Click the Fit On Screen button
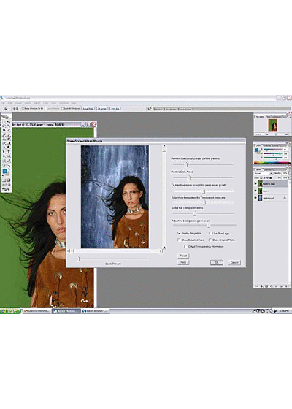The width and height of the screenshot is (292, 409). [102, 109]
